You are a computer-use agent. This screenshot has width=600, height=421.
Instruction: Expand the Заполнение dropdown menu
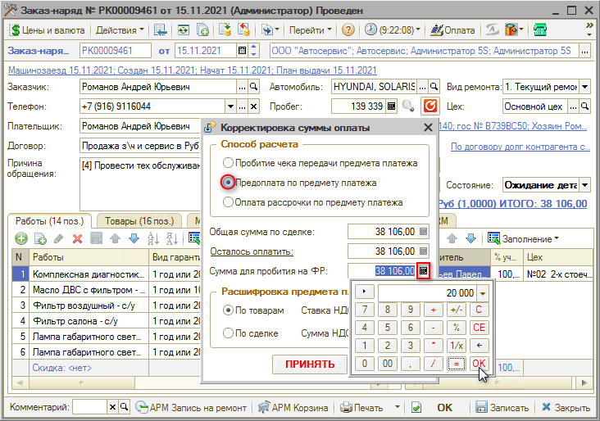click(x=525, y=238)
